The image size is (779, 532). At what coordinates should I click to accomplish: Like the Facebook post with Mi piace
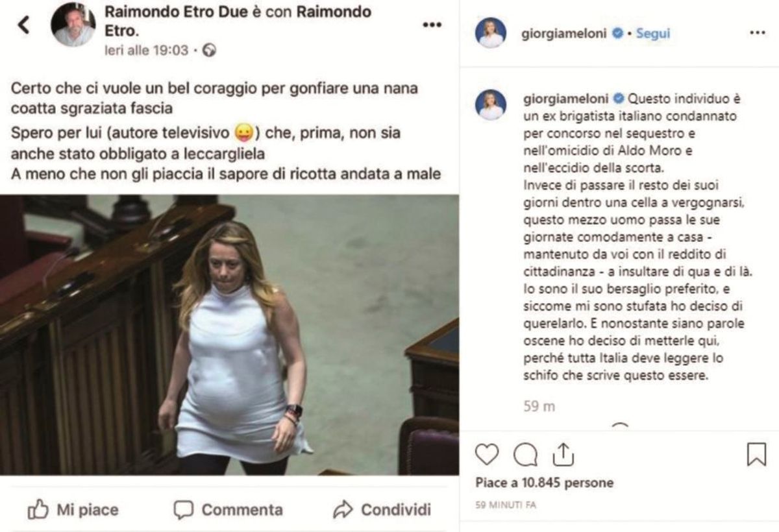[73, 510]
